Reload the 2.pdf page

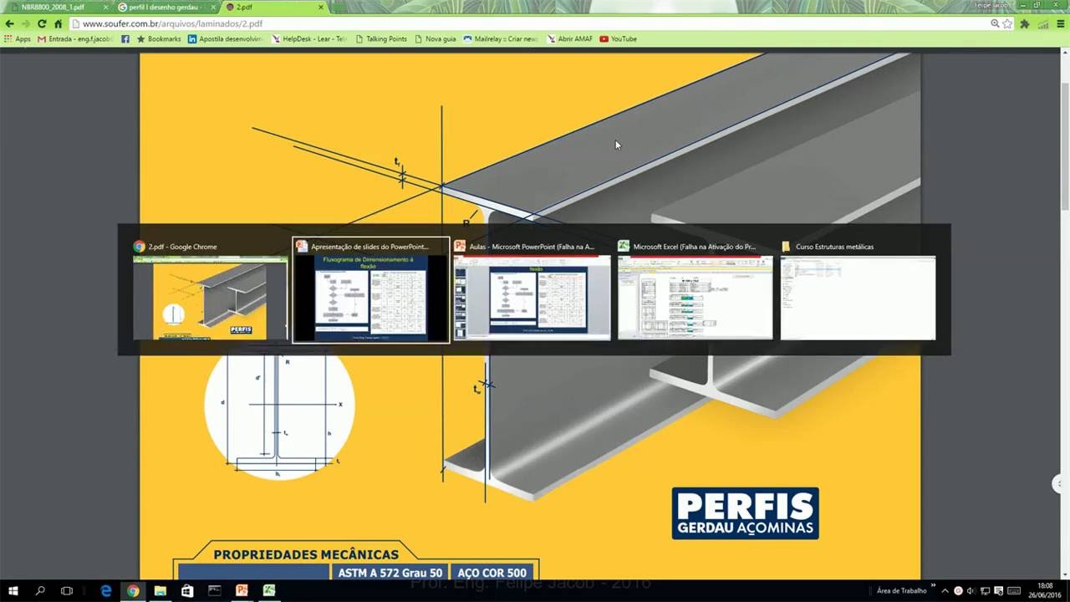tap(42, 23)
